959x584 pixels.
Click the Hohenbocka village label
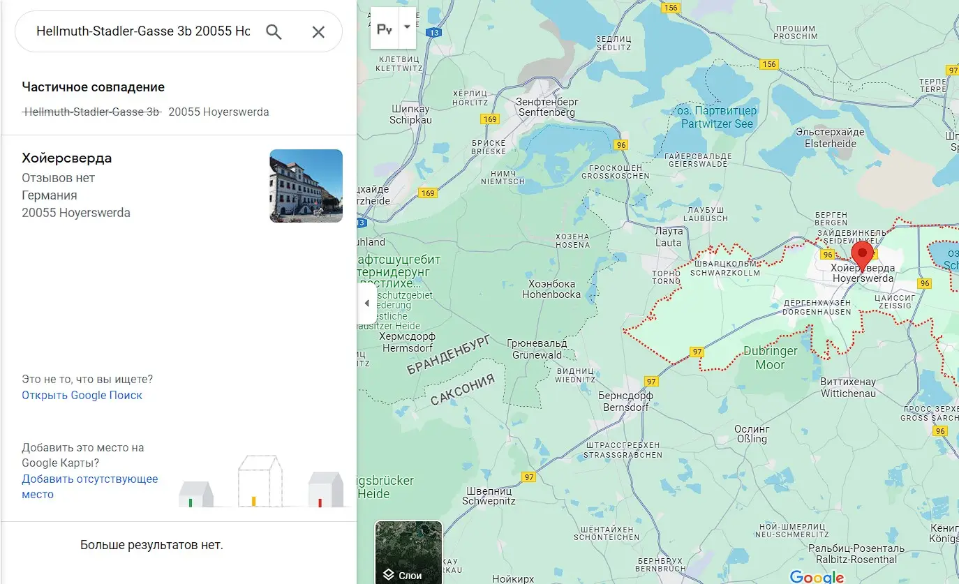551,290
